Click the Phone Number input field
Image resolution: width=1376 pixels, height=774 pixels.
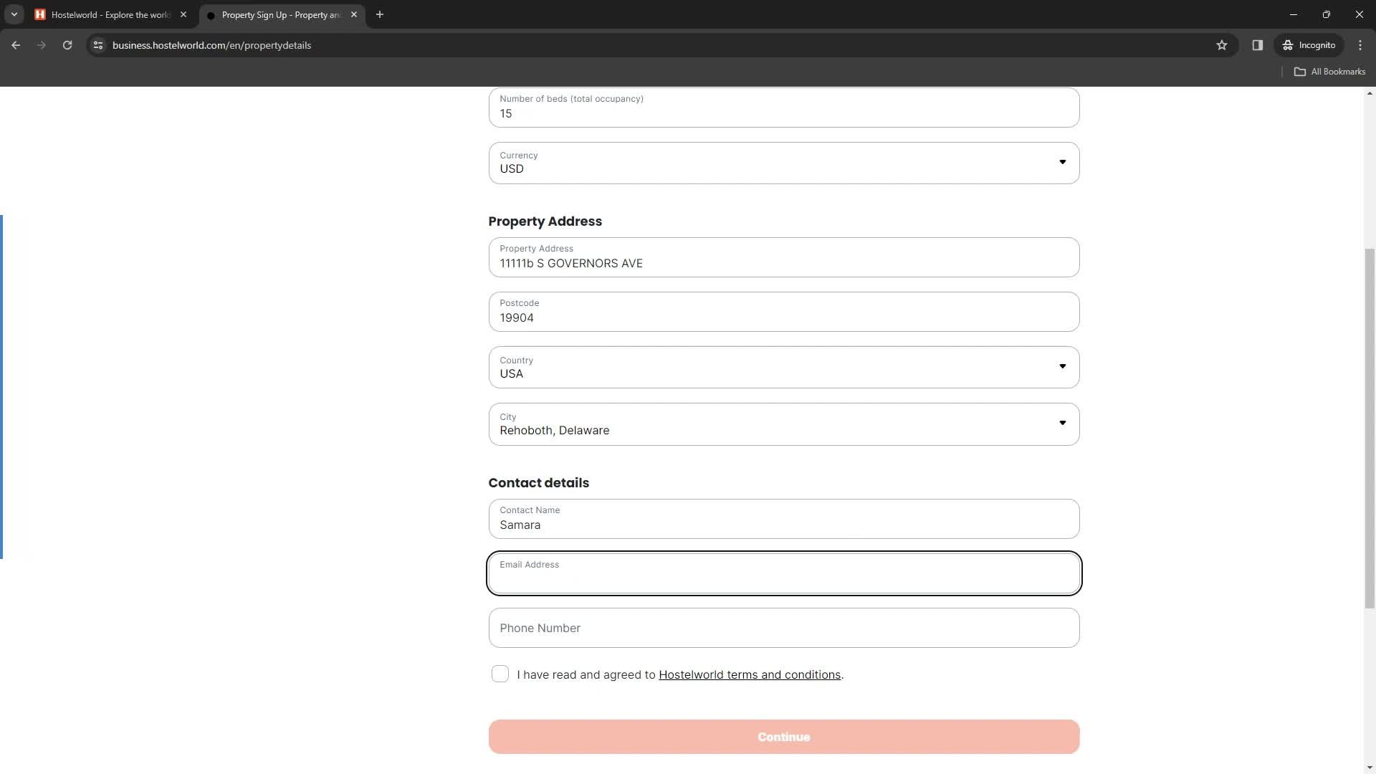(785, 628)
